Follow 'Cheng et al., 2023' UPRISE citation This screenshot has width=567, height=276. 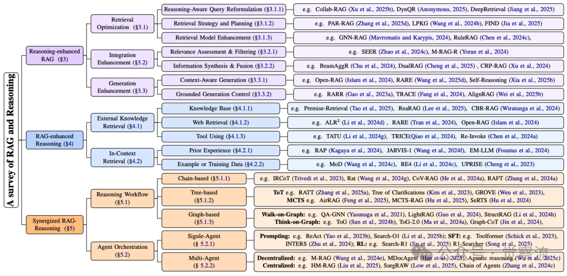click(510, 164)
